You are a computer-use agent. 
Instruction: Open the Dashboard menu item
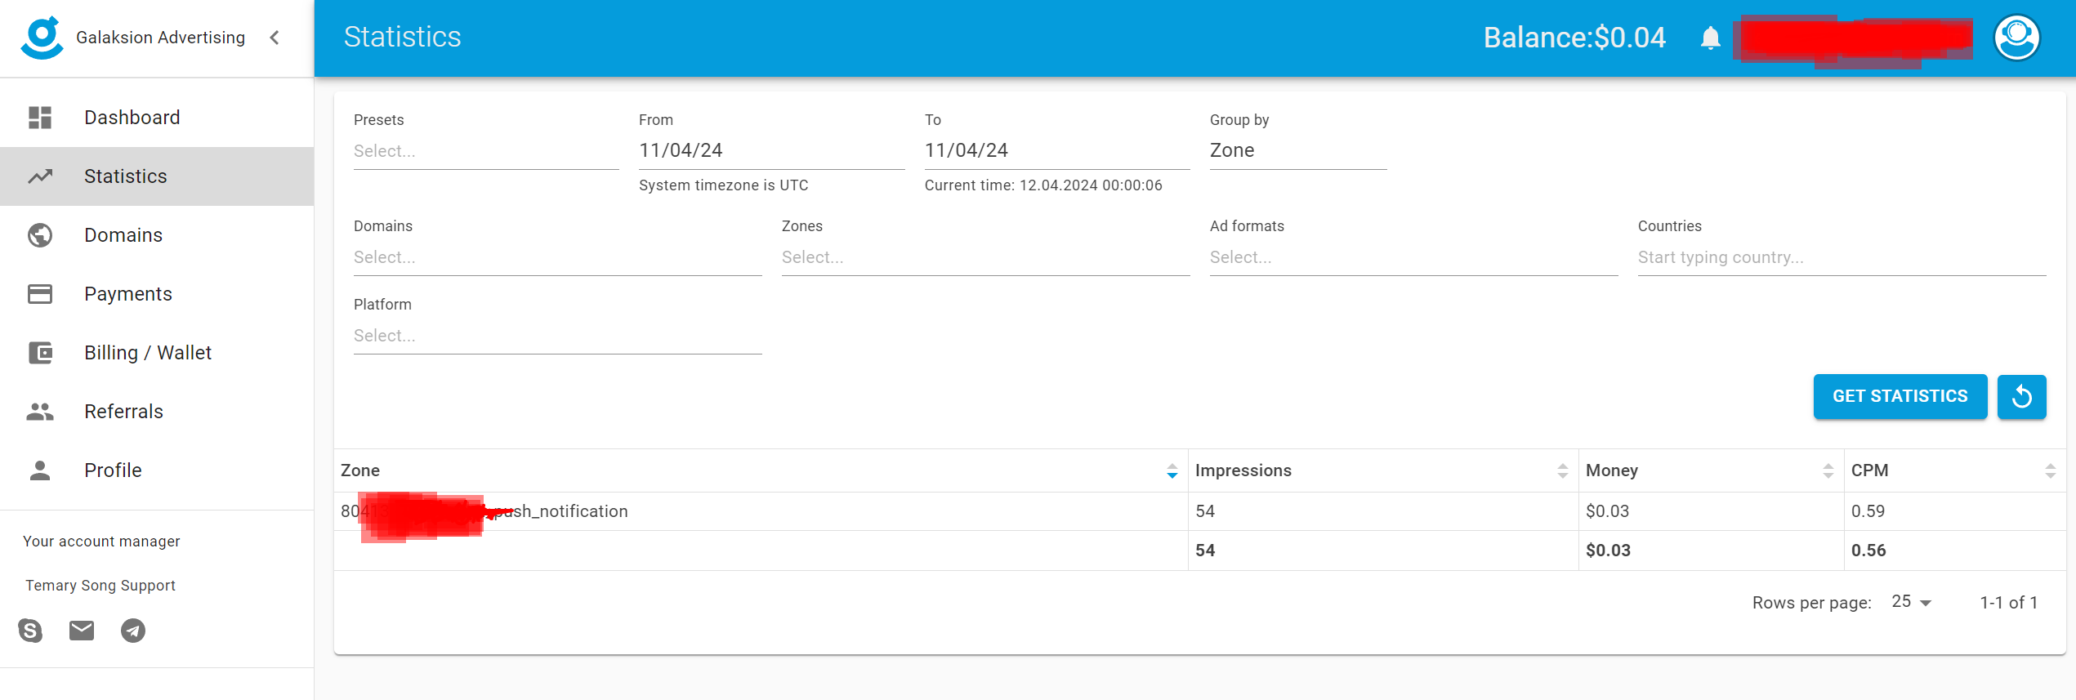tap(157, 118)
